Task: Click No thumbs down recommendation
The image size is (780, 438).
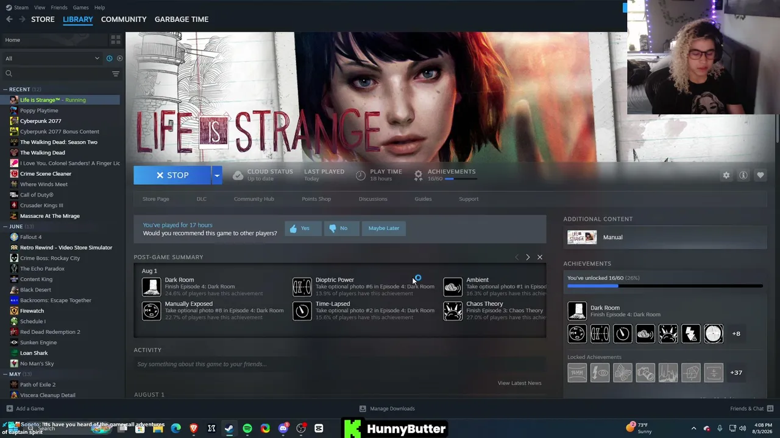Action: coord(341,228)
